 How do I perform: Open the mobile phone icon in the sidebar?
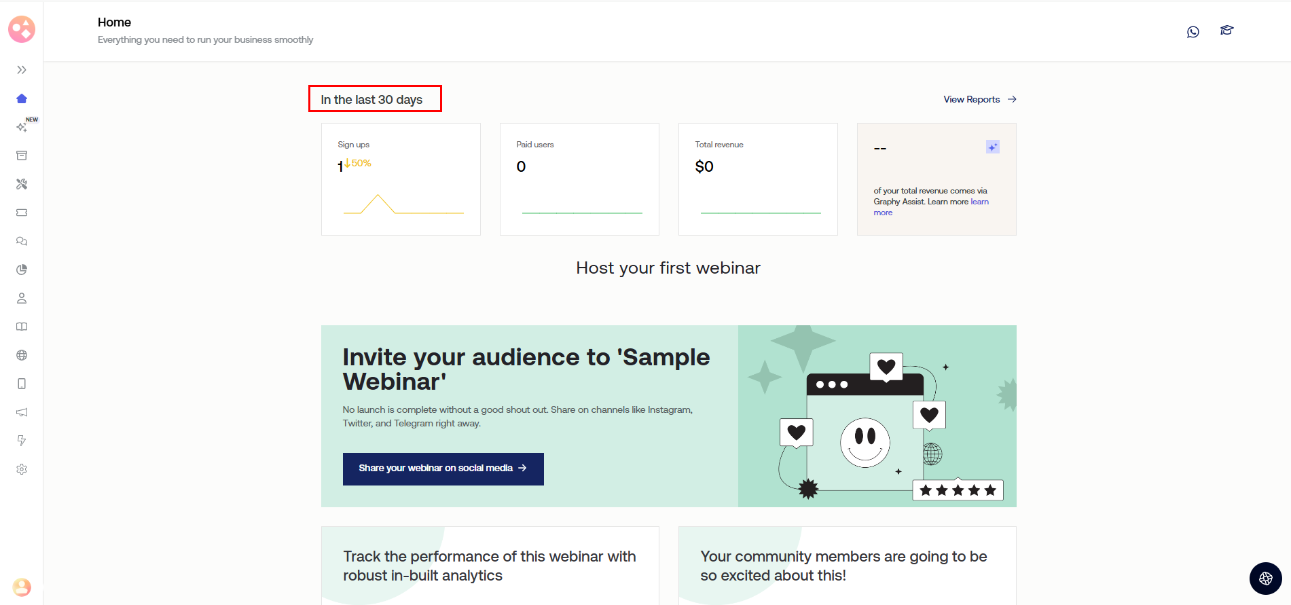click(x=22, y=384)
